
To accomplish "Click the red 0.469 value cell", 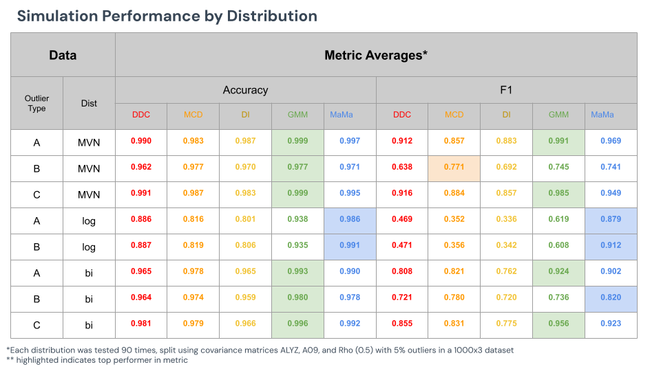I will (402, 219).
